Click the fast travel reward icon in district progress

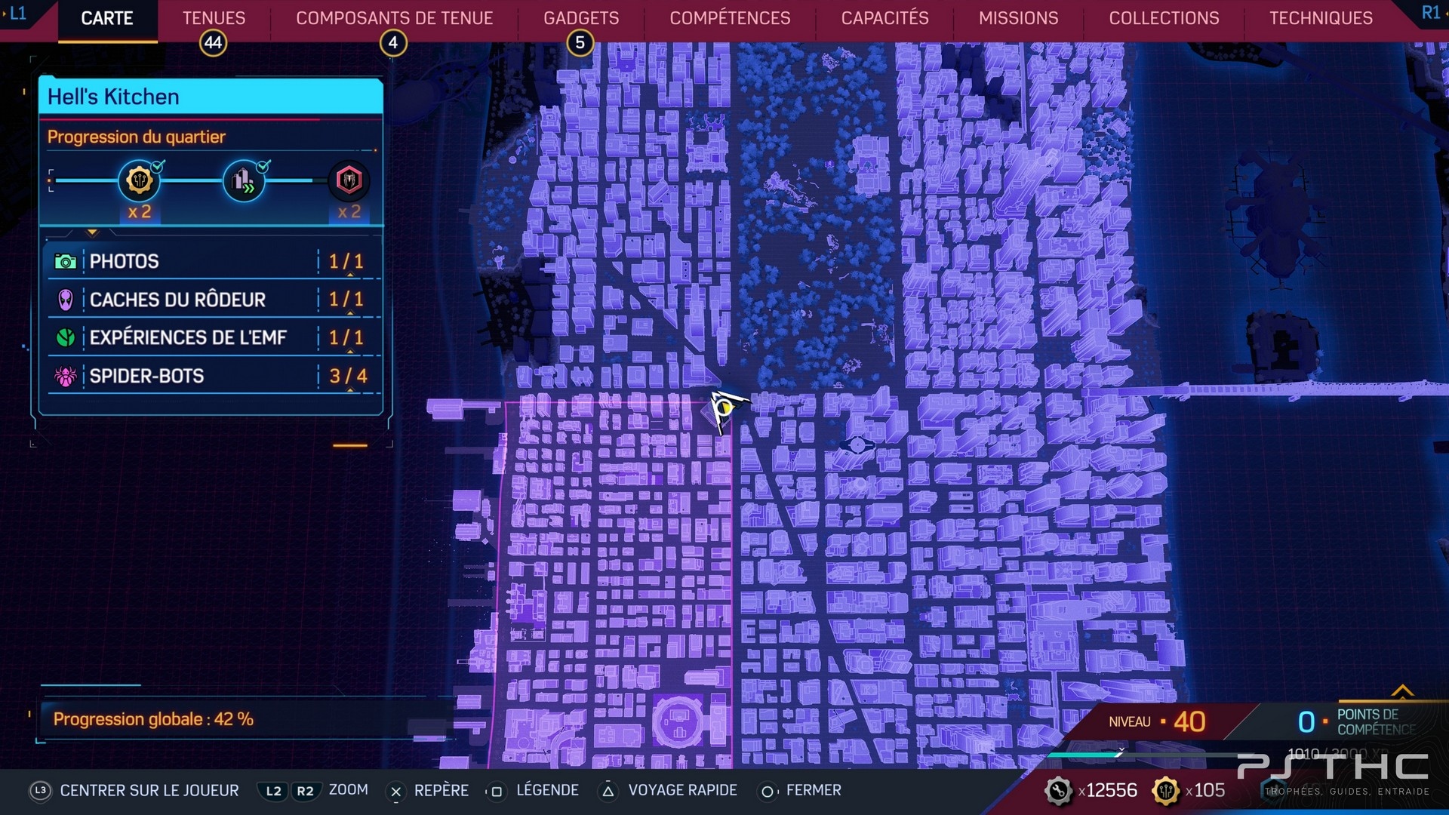coord(243,180)
